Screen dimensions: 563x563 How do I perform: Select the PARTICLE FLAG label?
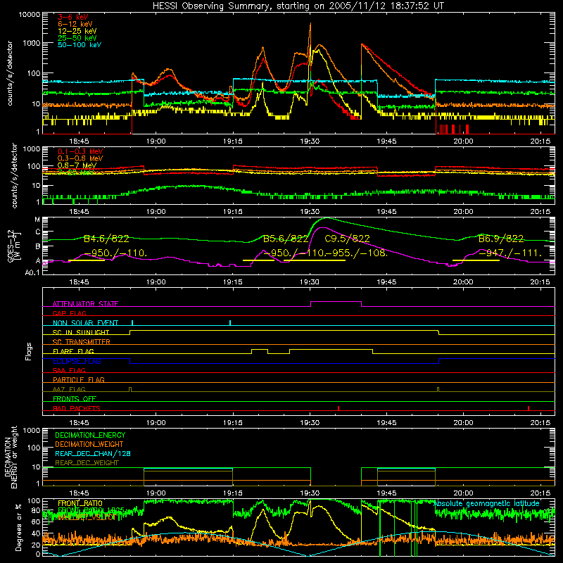coord(79,379)
